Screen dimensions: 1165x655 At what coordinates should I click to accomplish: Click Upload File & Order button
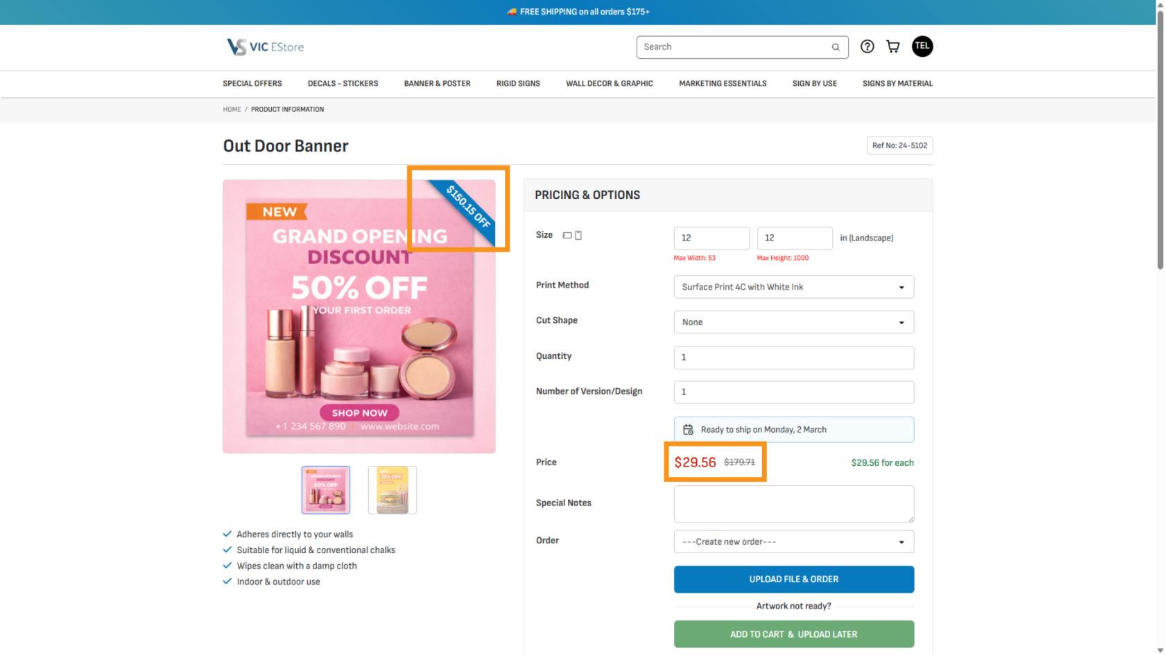[x=793, y=579]
